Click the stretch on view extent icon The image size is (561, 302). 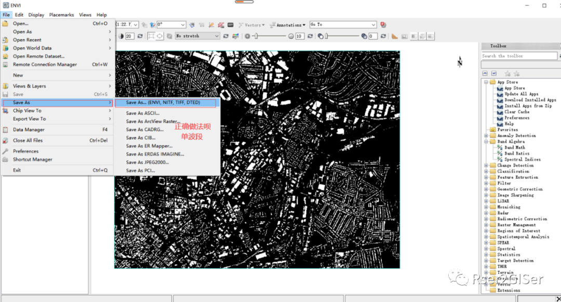point(151,36)
